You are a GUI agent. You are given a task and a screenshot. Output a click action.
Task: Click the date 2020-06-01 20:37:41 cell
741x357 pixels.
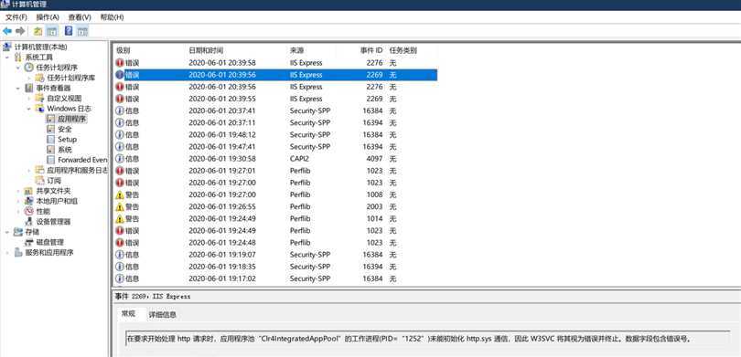tap(222, 110)
